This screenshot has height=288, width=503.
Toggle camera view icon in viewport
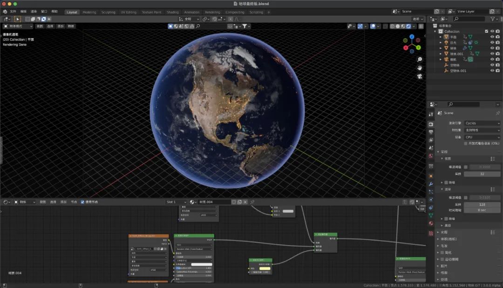tap(419, 76)
